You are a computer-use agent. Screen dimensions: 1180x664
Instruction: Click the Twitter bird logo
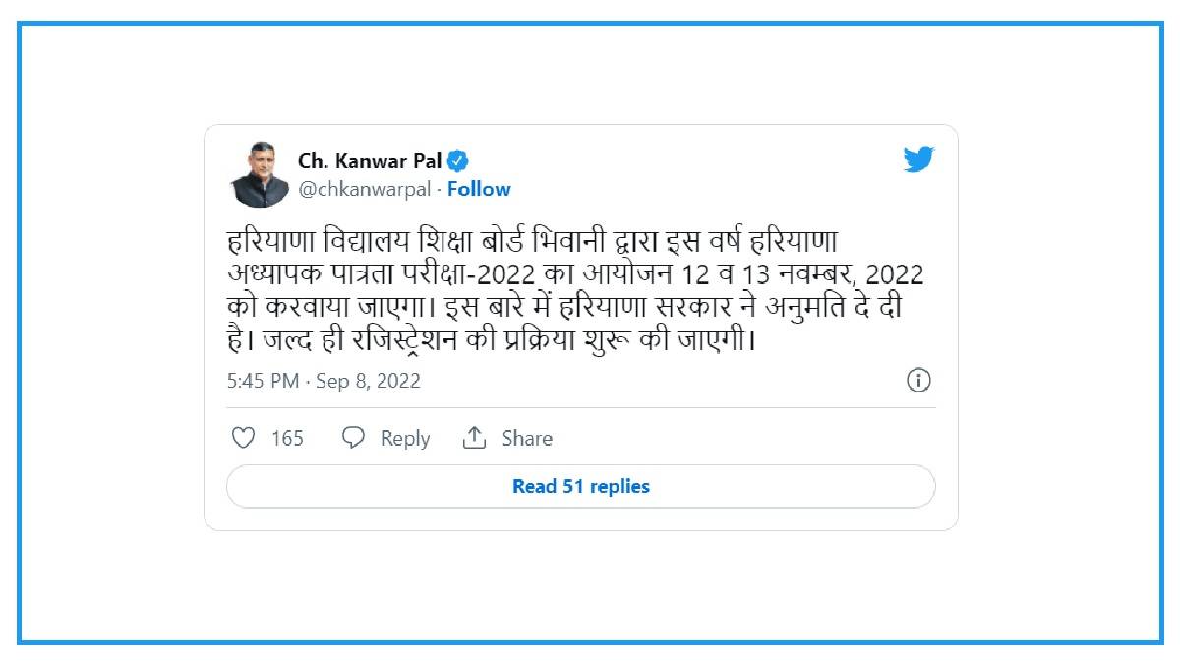(x=918, y=159)
